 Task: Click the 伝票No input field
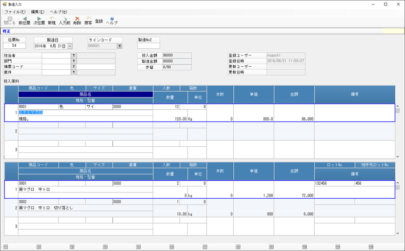click(x=14, y=46)
